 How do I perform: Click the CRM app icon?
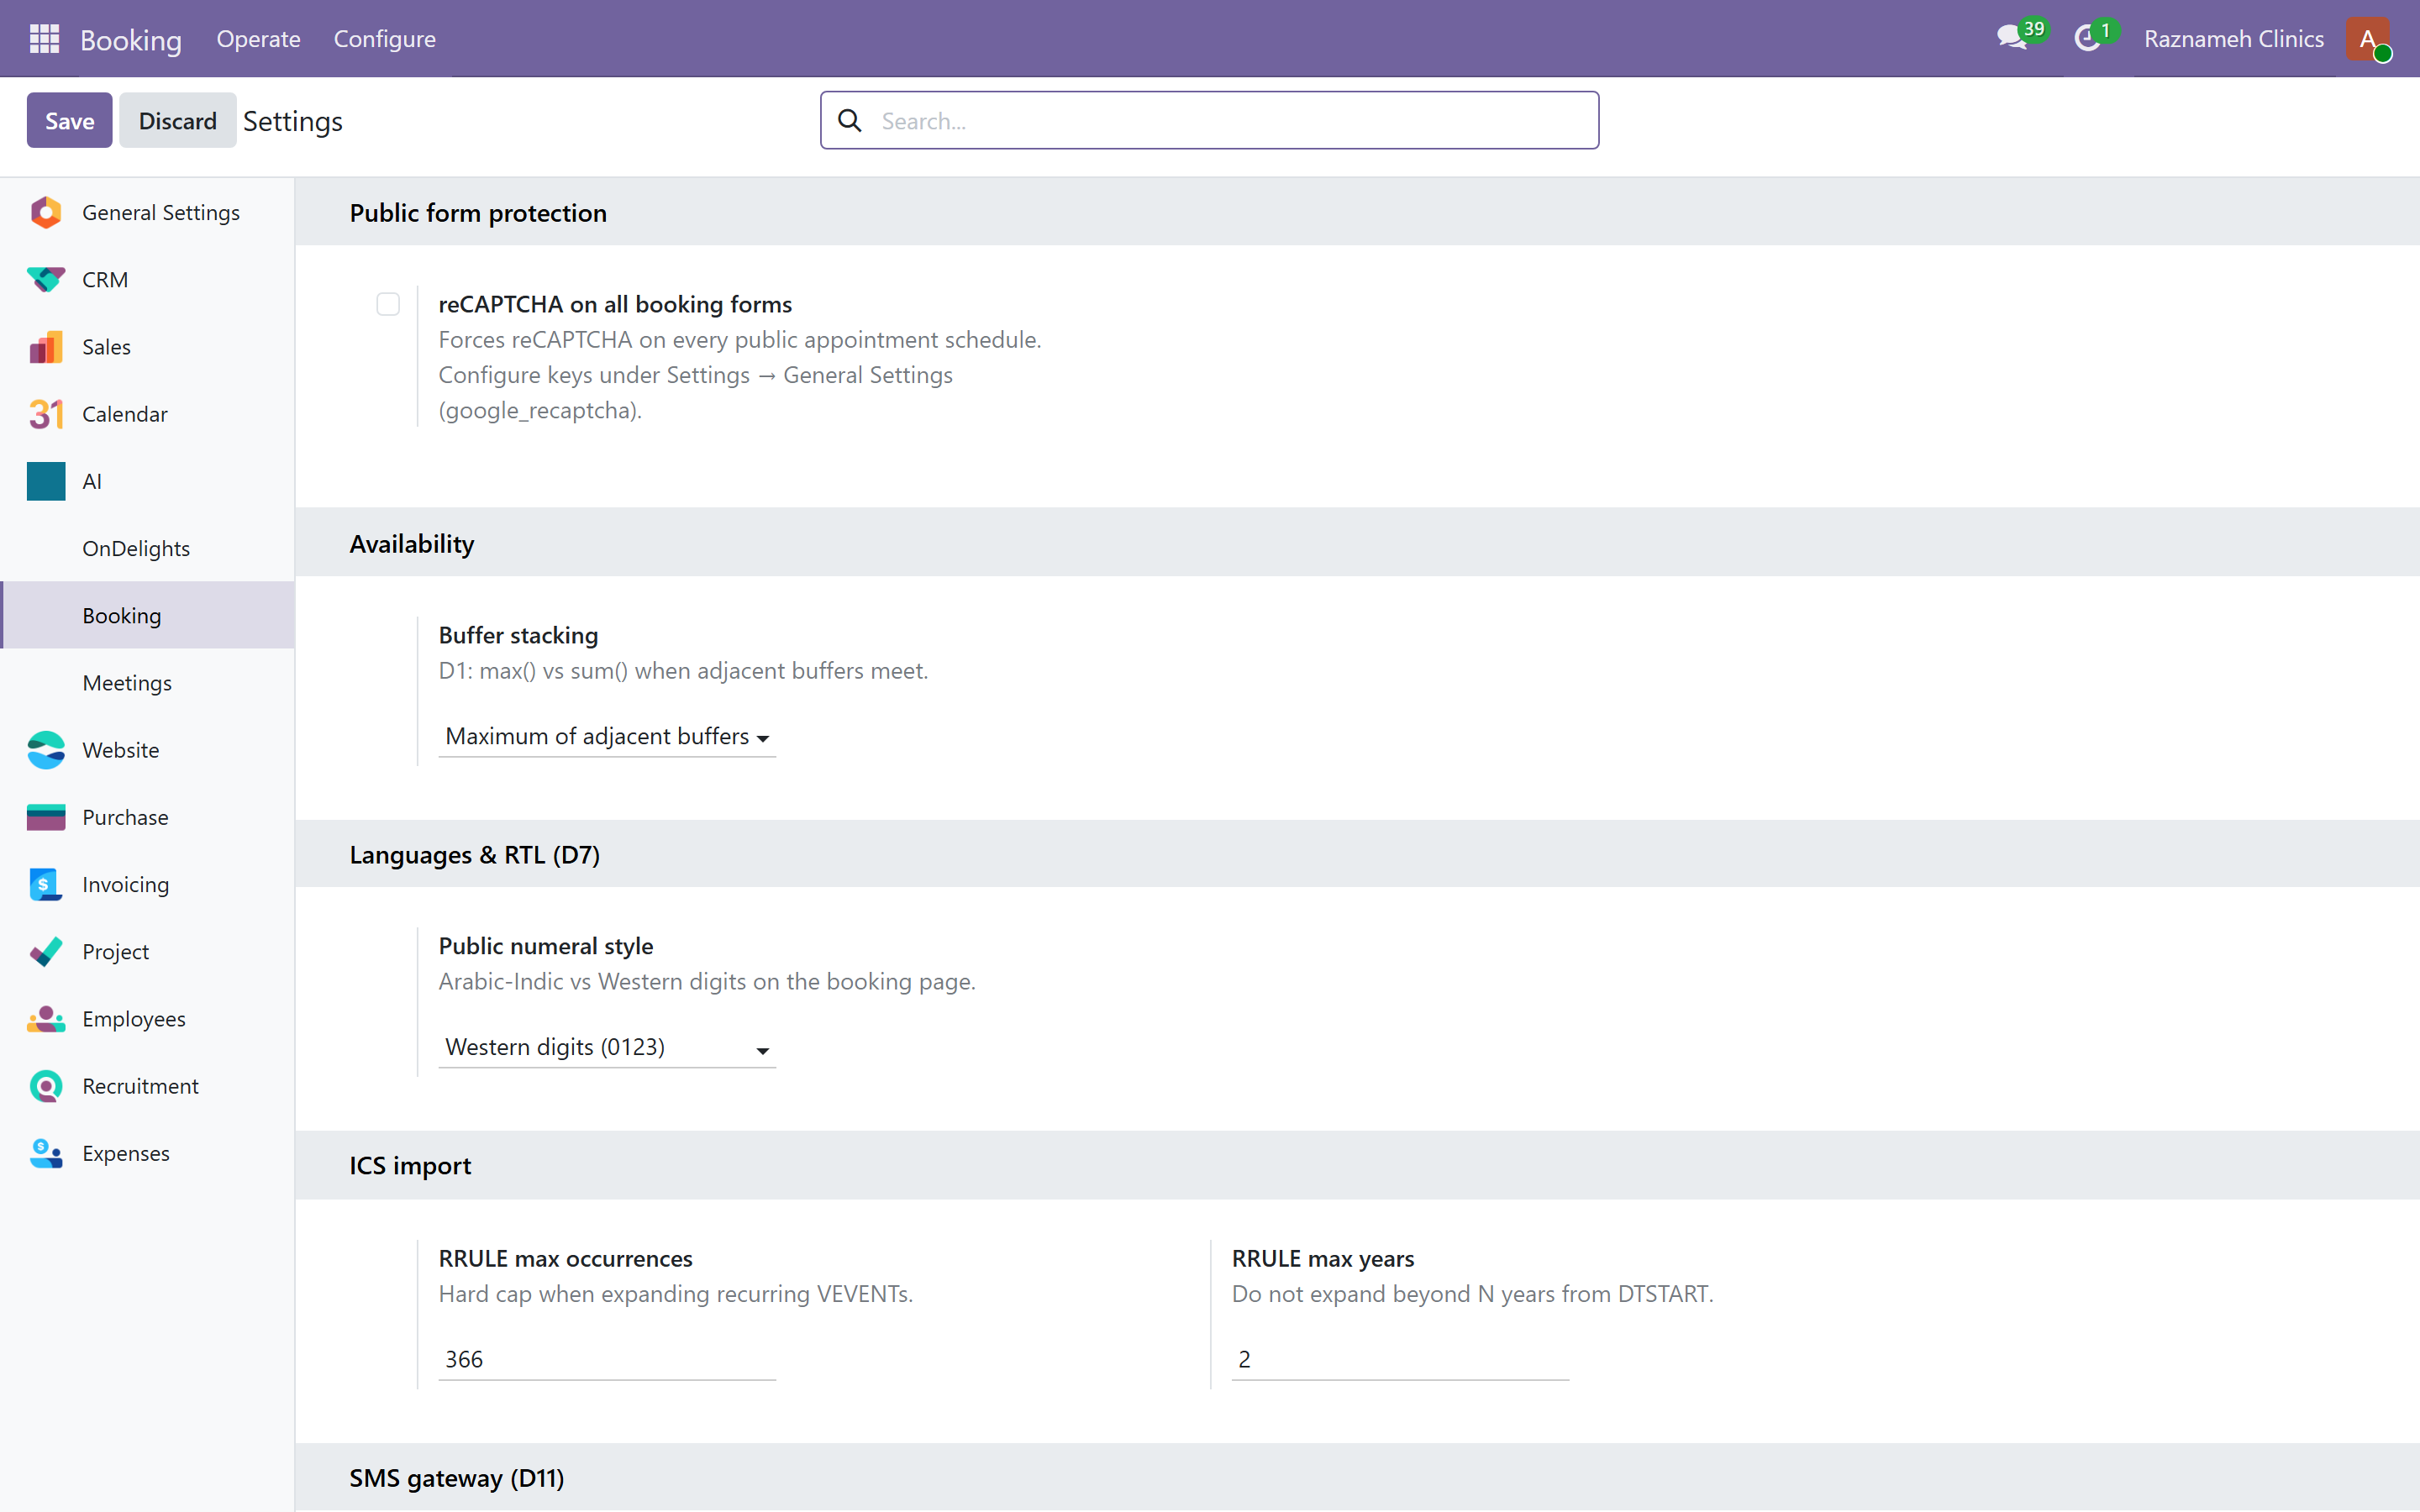tap(46, 280)
